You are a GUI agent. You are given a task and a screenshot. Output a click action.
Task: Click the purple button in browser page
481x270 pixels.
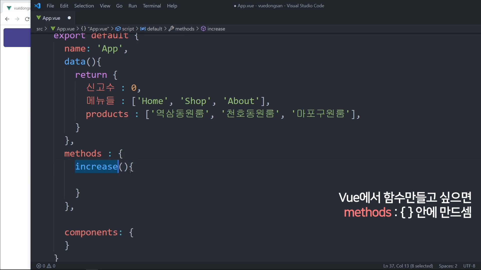(x=17, y=37)
